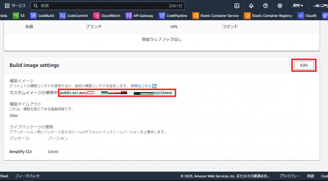Open the CloudShell terminal icon
328x181 pixels.
[x=237, y=6]
